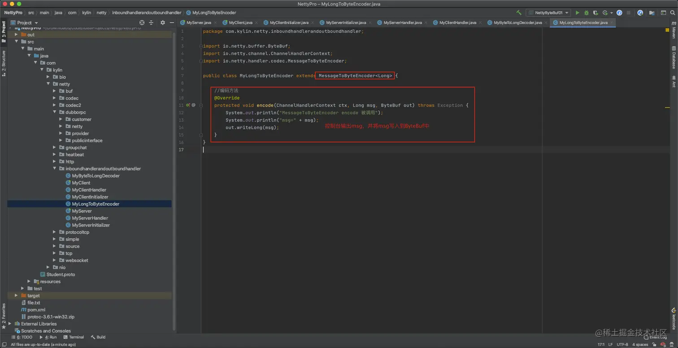Expand the codec2 package
678x348 pixels.
(x=54, y=105)
